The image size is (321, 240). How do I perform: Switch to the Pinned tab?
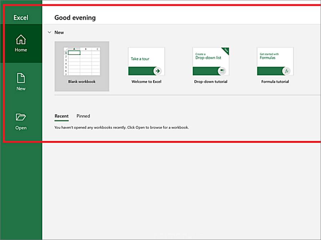(x=83, y=116)
